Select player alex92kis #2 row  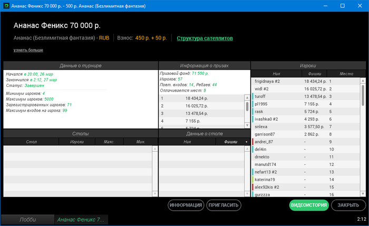pos(305,187)
